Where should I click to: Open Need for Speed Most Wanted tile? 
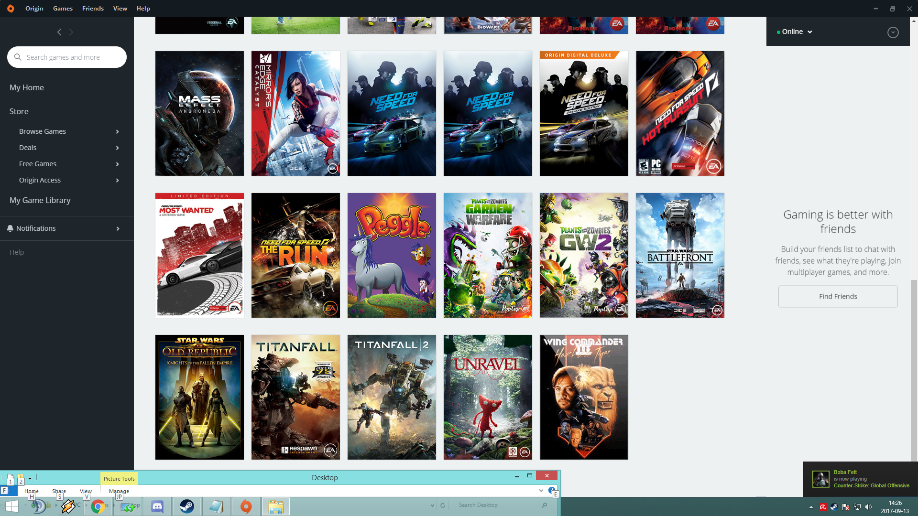click(199, 255)
